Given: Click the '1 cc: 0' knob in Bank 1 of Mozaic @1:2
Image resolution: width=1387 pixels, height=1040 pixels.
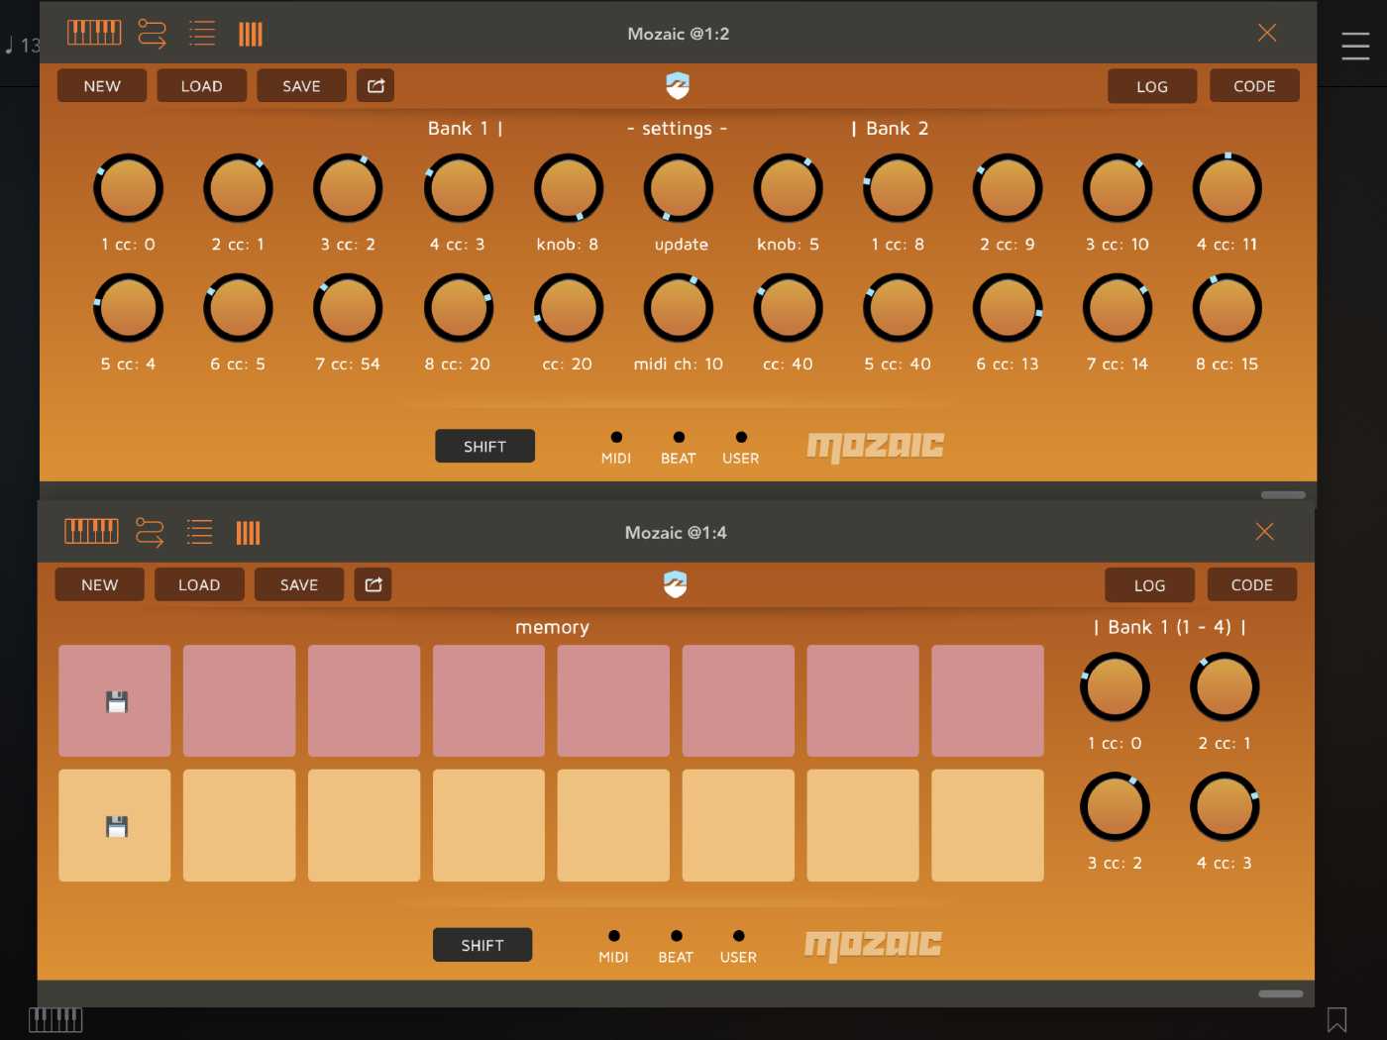Looking at the screenshot, I should pos(129,188).
